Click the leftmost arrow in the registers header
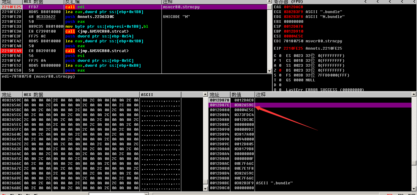 tap(365, 2)
